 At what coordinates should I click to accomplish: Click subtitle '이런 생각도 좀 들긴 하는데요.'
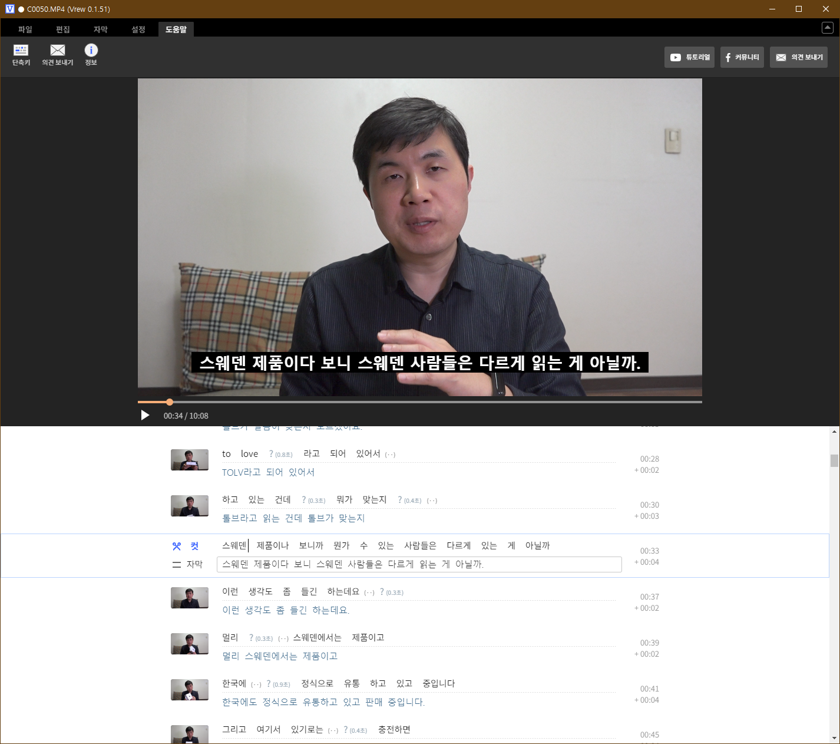click(286, 610)
